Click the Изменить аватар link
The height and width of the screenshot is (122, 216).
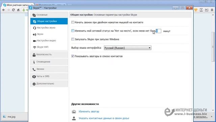point(89,111)
